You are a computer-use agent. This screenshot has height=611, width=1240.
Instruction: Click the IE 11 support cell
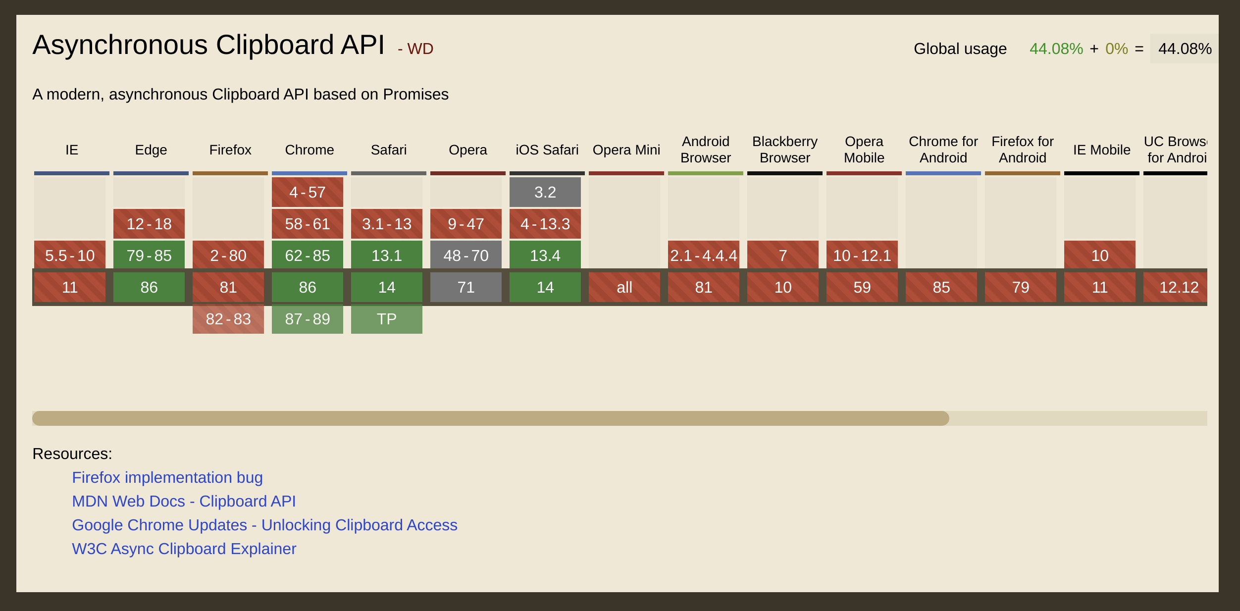pos(69,287)
